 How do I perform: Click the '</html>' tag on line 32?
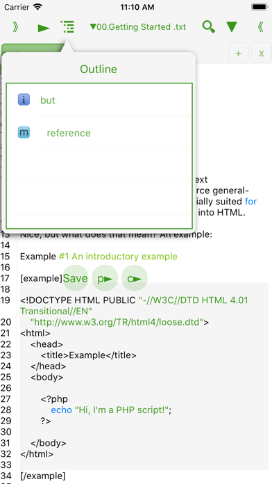[x=37, y=454]
